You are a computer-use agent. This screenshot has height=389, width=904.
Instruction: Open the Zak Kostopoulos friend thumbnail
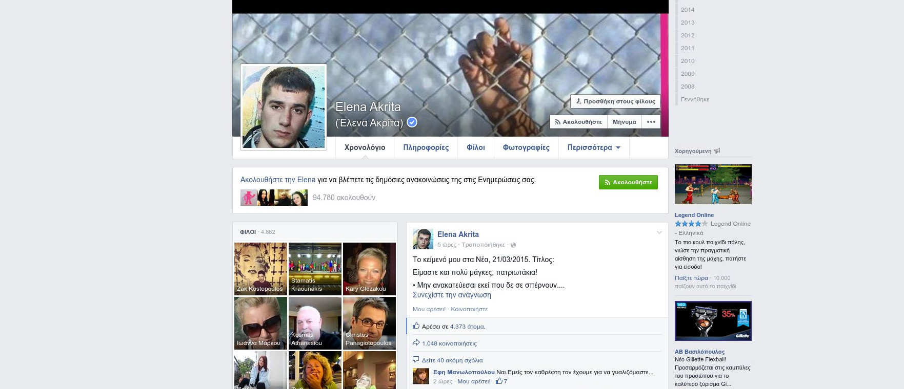(x=260, y=269)
